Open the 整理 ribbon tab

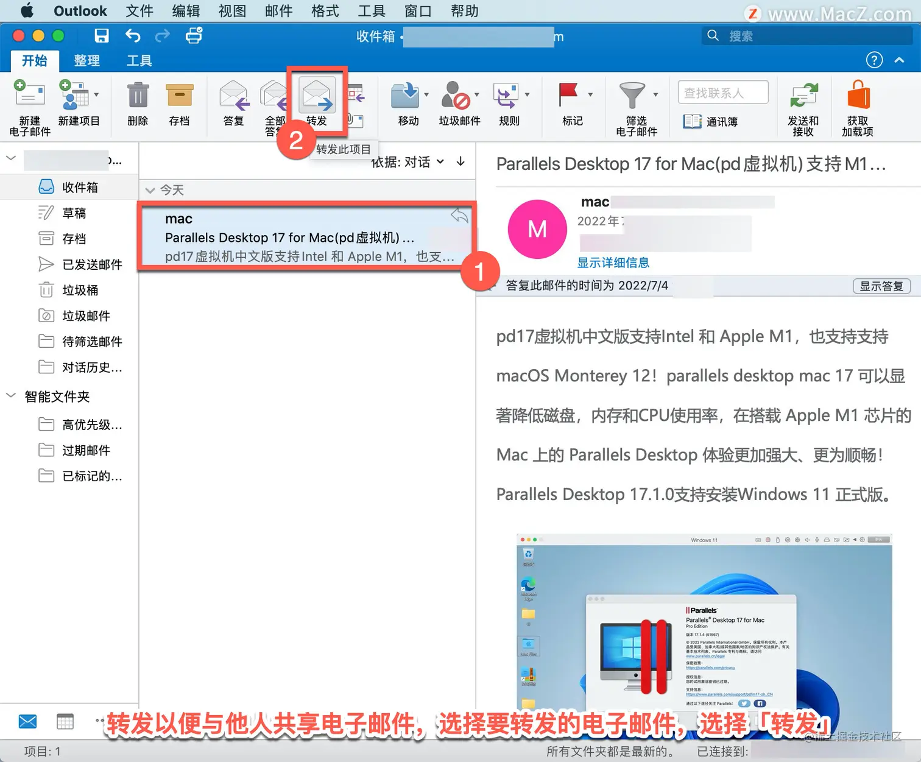pyautogui.click(x=86, y=60)
